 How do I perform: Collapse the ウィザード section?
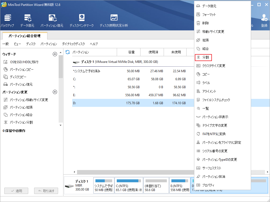pos(55,54)
